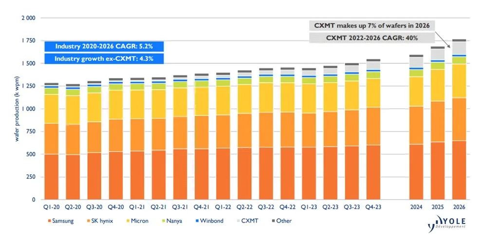Click the Micron segment of the Q3-22 bar
480x241 pixels.
pos(266,98)
